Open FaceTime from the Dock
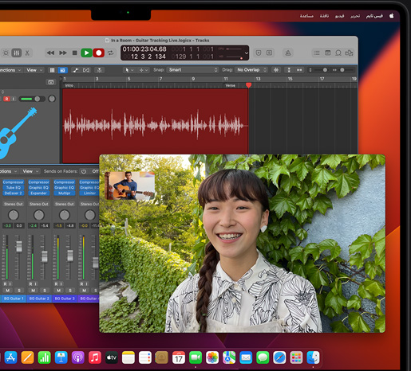Viewport: 411px width, 371px height. tap(196, 357)
